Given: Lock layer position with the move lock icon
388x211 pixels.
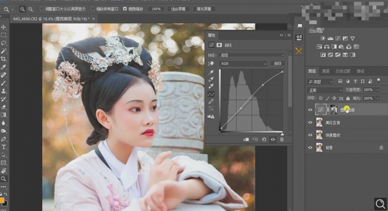Looking at the screenshot, I should 334,98.
